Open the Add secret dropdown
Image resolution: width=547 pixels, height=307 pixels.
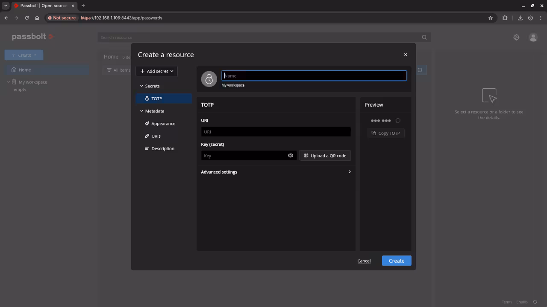pos(156,71)
